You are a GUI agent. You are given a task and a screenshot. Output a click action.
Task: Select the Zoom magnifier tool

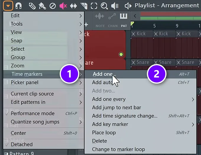point(104,6)
